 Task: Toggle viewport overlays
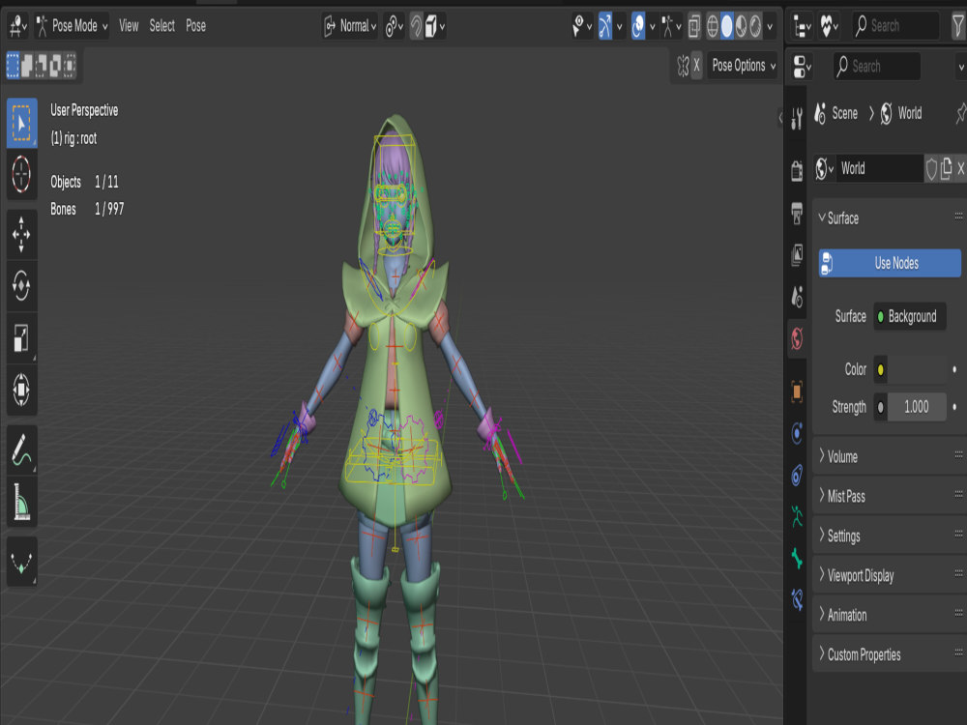[638, 26]
